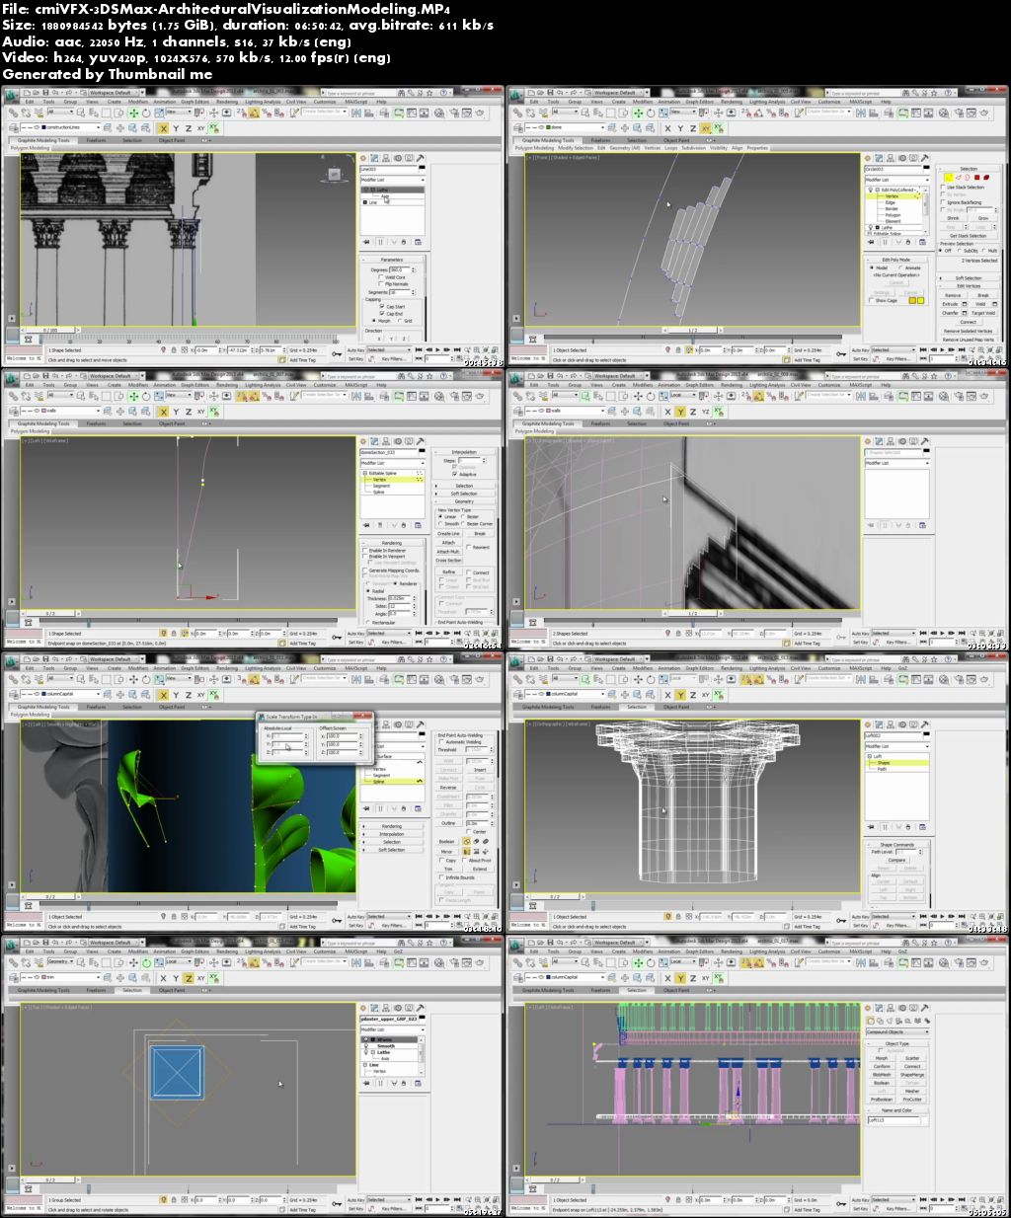This screenshot has height=1218, width=1011.
Task: Open the Compound Objects category dropdown
Action: pos(896,1032)
